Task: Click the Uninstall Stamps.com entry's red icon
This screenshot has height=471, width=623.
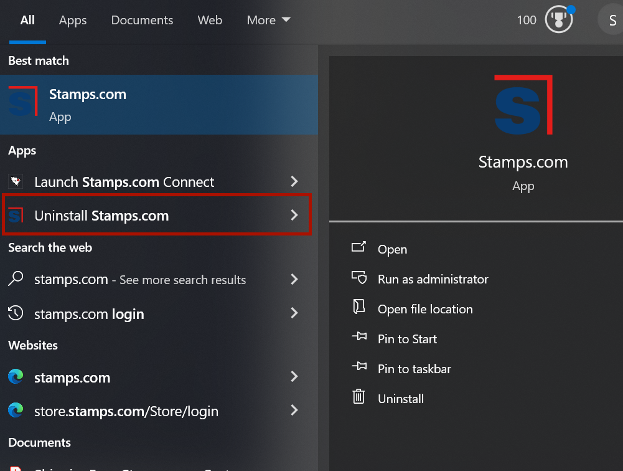Action: (15, 216)
